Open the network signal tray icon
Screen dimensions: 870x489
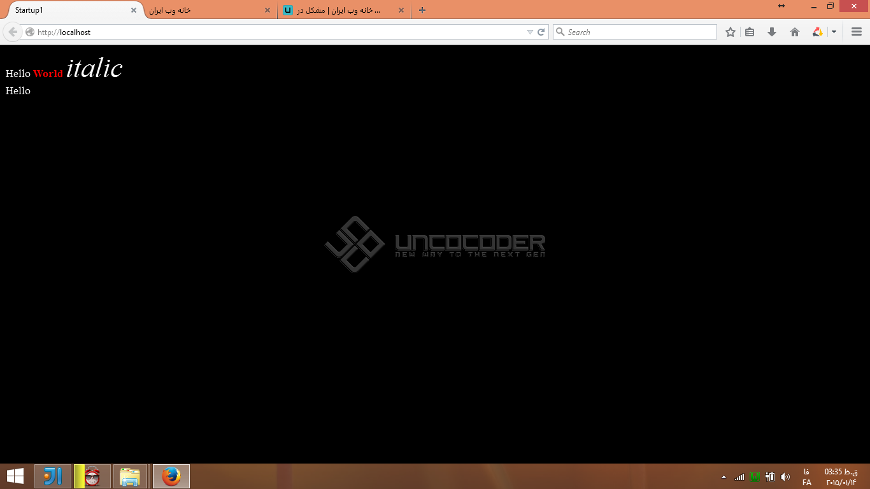(739, 477)
